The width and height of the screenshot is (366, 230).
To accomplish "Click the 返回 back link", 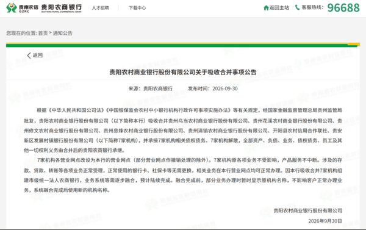I will click(x=37, y=56).
